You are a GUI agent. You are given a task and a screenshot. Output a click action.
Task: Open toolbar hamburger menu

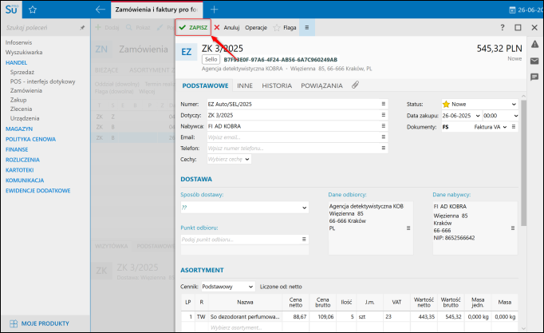tap(306, 27)
